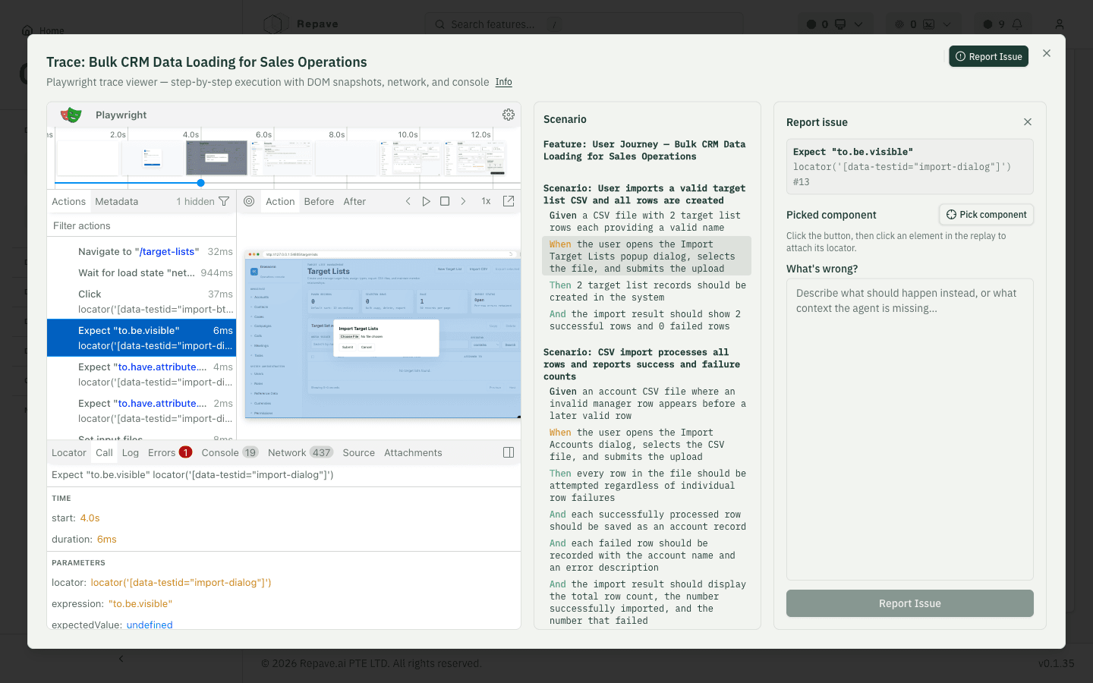Select the 6.0s timeline thumbnail

coord(282,158)
